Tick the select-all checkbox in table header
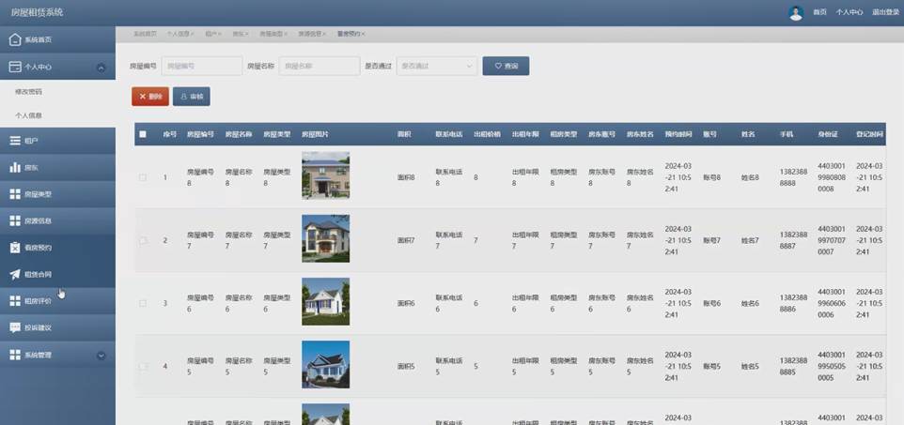This screenshot has height=425, width=904. pos(143,134)
